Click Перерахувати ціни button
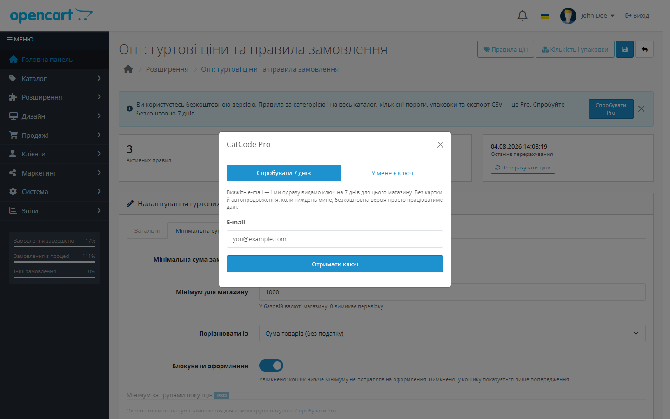The image size is (670, 419). coord(523,168)
